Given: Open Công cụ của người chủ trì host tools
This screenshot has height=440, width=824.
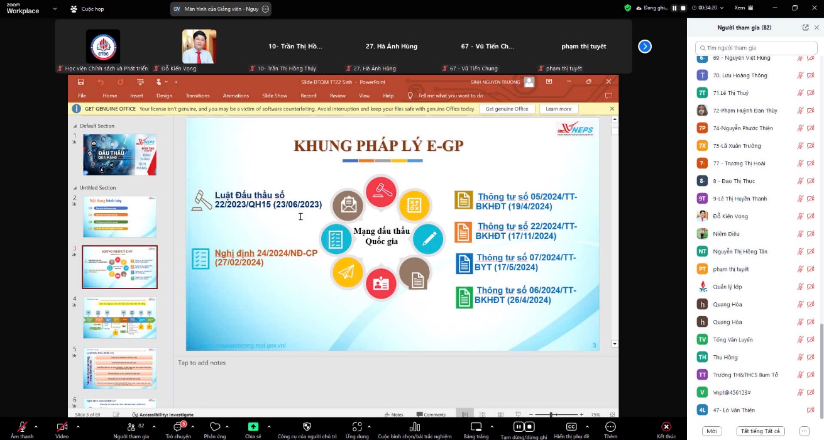Looking at the screenshot, I should 307,427.
